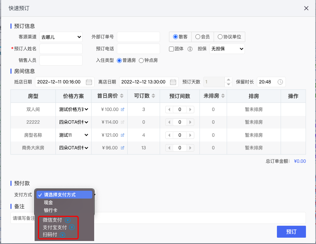316x244 pixels.
Task: Open price plan dropdown 测试11
Action: tap(74, 135)
